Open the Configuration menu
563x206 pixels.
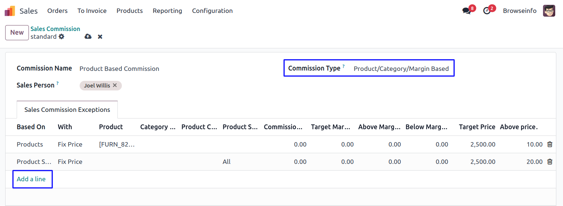pyautogui.click(x=212, y=11)
